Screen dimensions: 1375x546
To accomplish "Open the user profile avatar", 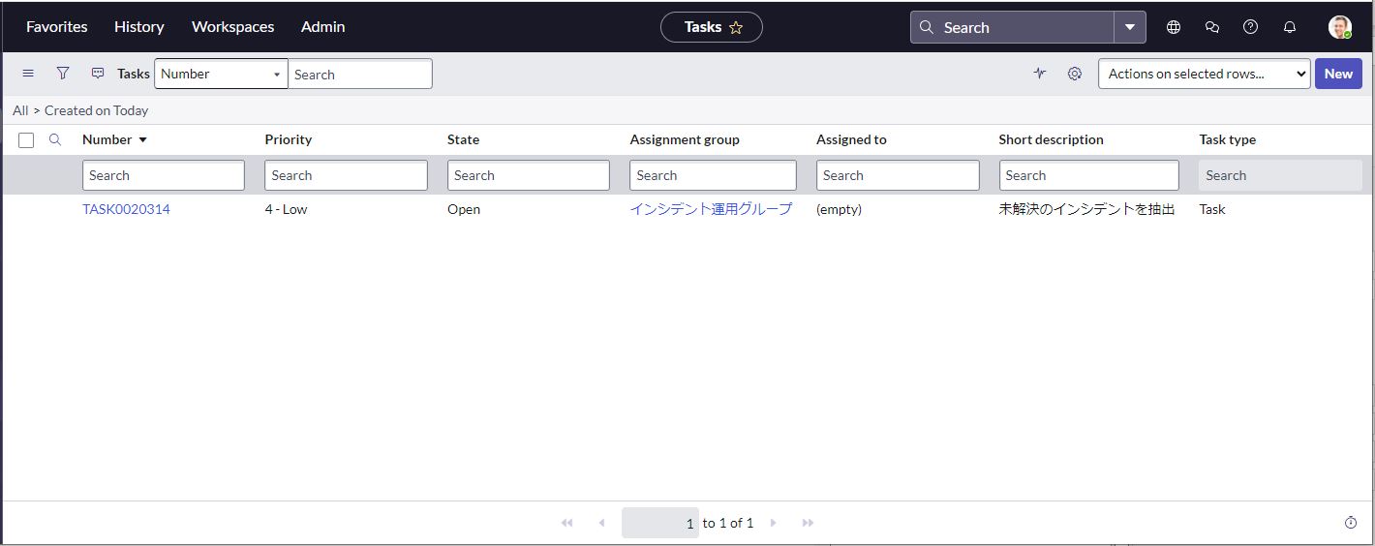I will point(1339,27).
